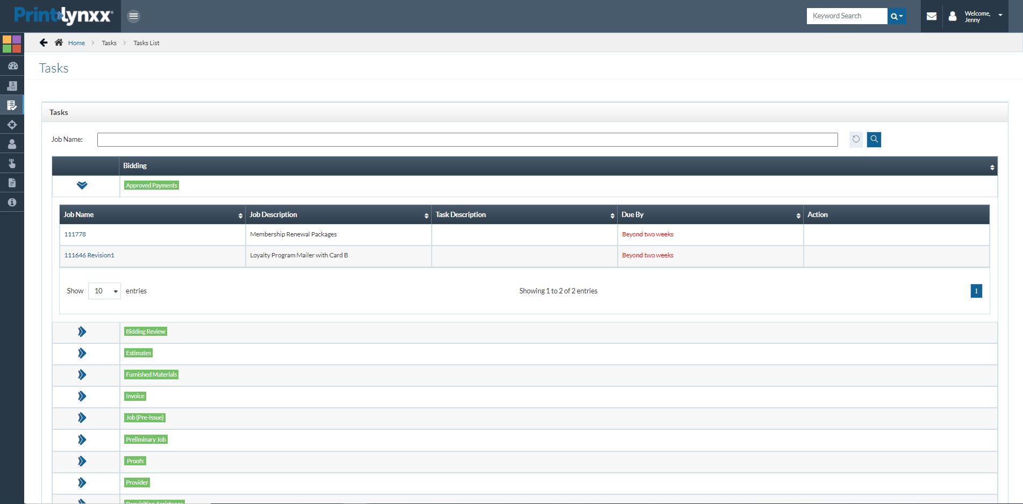Click the Bidding Review green label
Screen dimensions: 1023x504
click(x=146, y=332)
